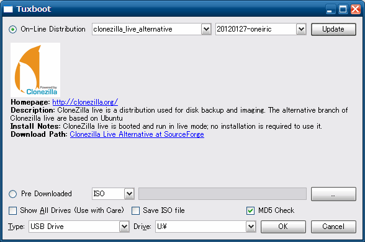Open the clonezilla_live_alternative distribution dropdown

151,29
